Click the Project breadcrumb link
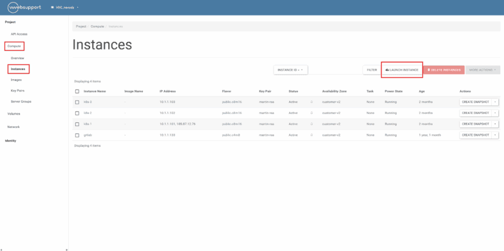This screenshot has width=504, height=251. [81, 26]
